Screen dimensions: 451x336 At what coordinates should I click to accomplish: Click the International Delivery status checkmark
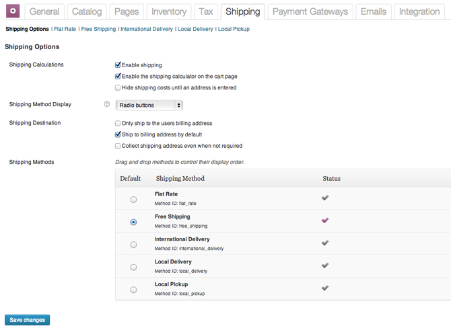click(325, 243)
